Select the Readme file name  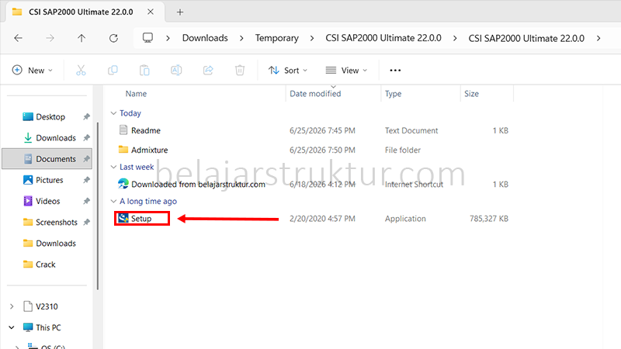pyautogui.click(x=146, y=130)
